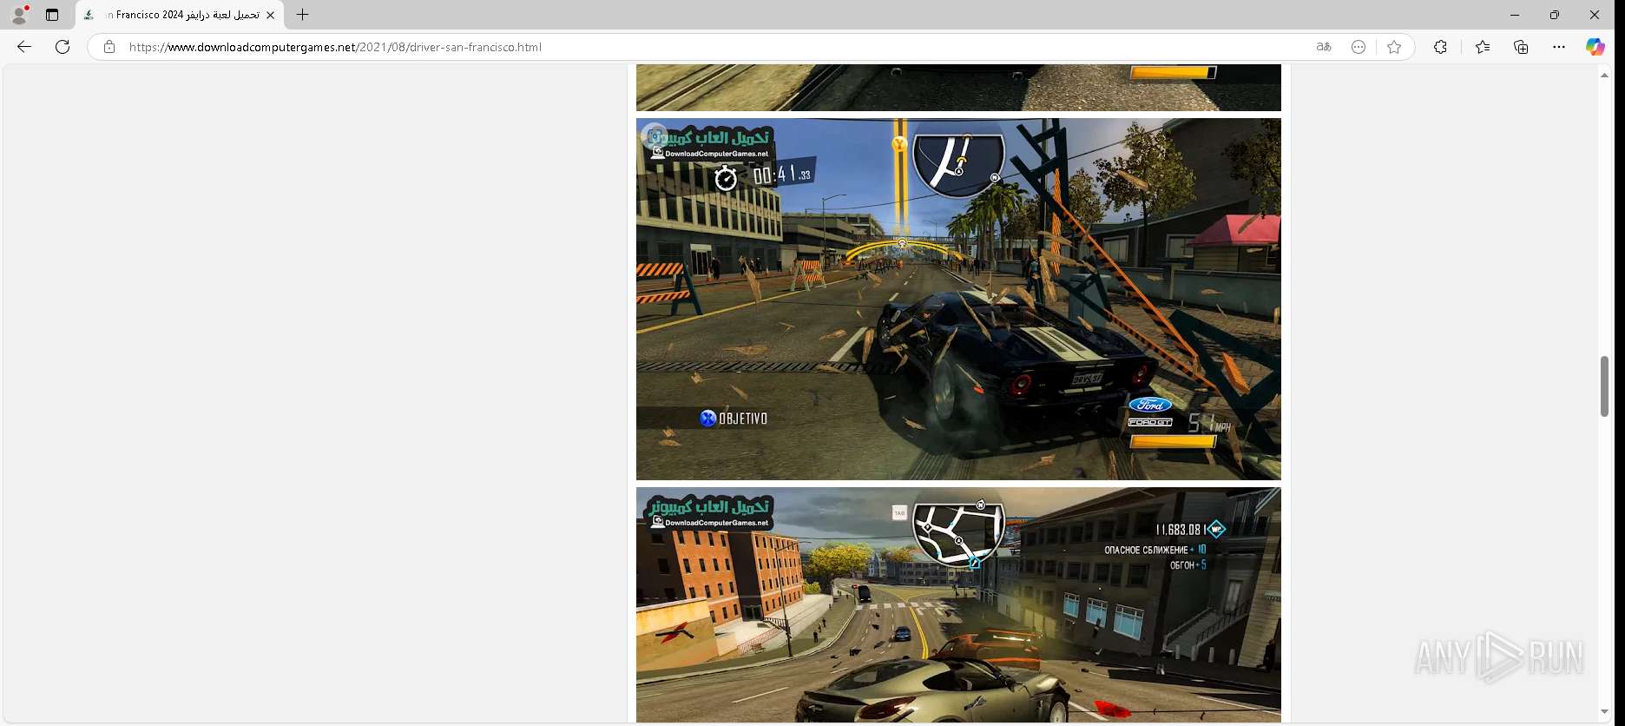This screenshot has width=1625, height=726.
Task: Click the page vertical scrollbar thumb
Action: click(x=1604, y=386)
